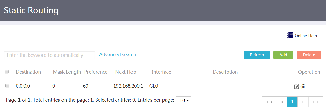Click the Online Help book icon
The height and width of the screenshot is (112, 326).
(x=290, y=35)
